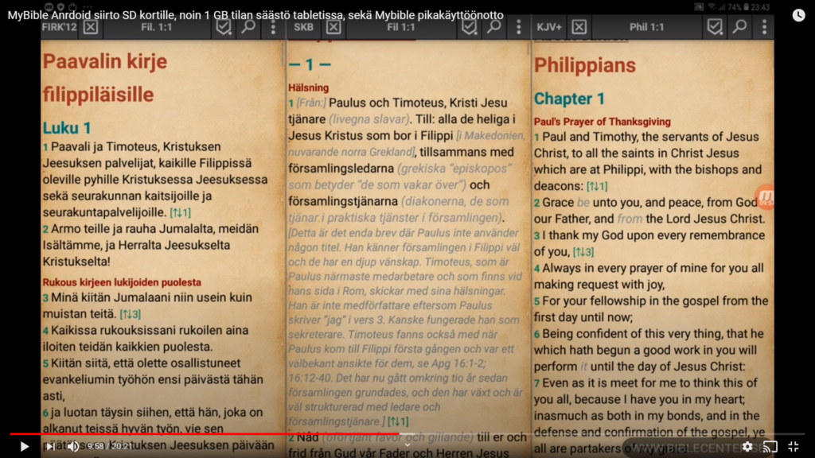Mute the video volume
Viewport: 815px width, 458px height.
tap(73, 446)
